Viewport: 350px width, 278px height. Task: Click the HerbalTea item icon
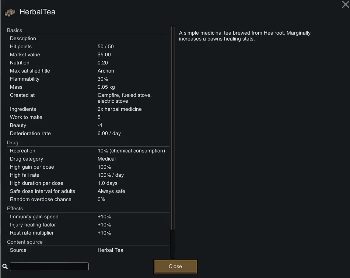pos(10,13)
